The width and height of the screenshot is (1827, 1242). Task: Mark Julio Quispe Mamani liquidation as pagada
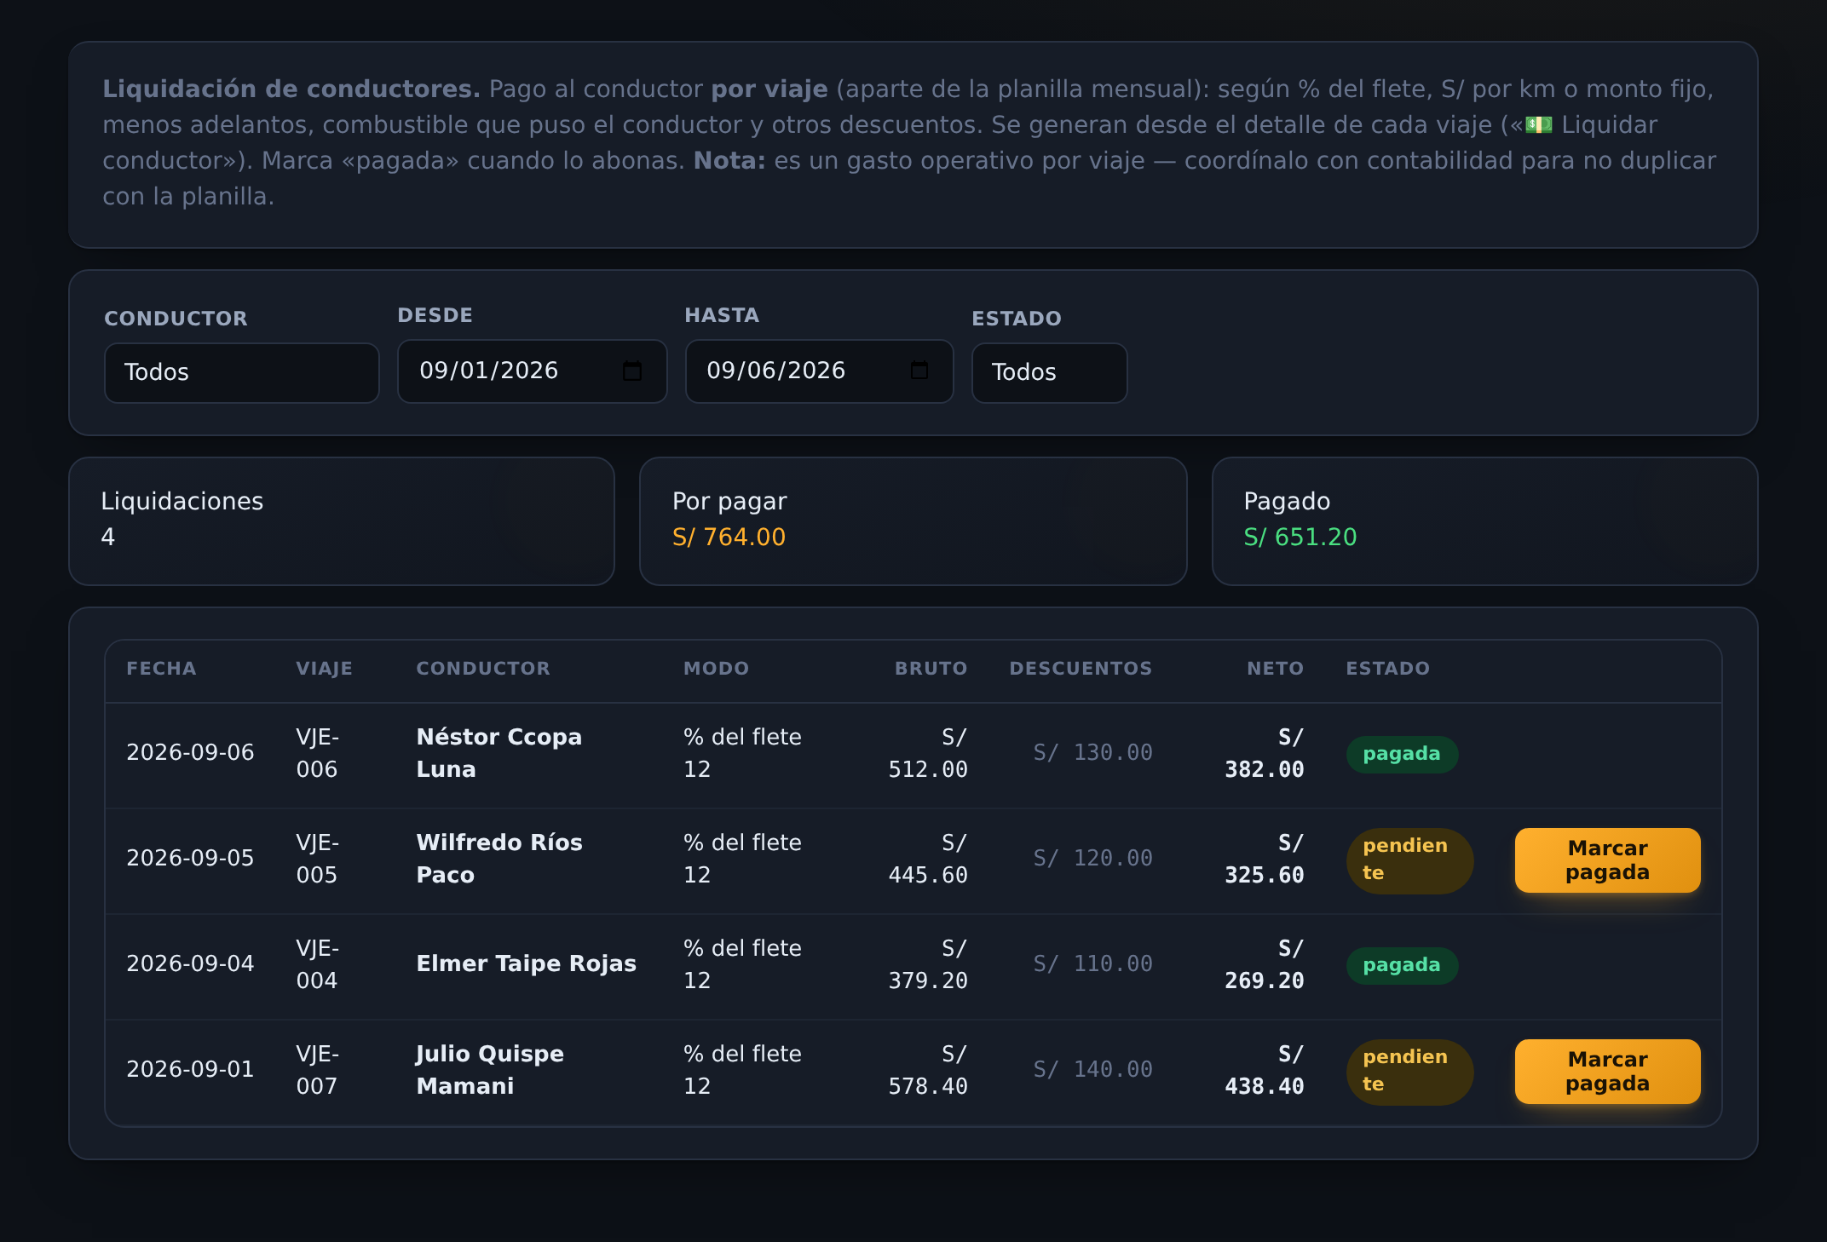(x=1607, y=1071)
